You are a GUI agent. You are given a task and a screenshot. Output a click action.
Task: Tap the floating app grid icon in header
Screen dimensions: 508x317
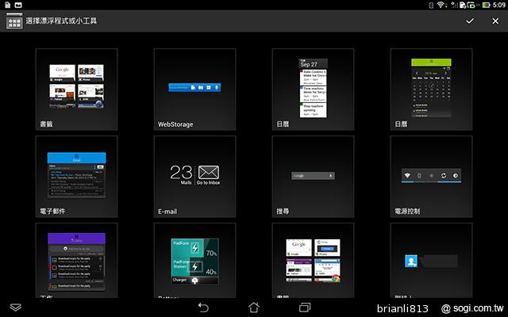pyautogui.click(x=14, y=21)
